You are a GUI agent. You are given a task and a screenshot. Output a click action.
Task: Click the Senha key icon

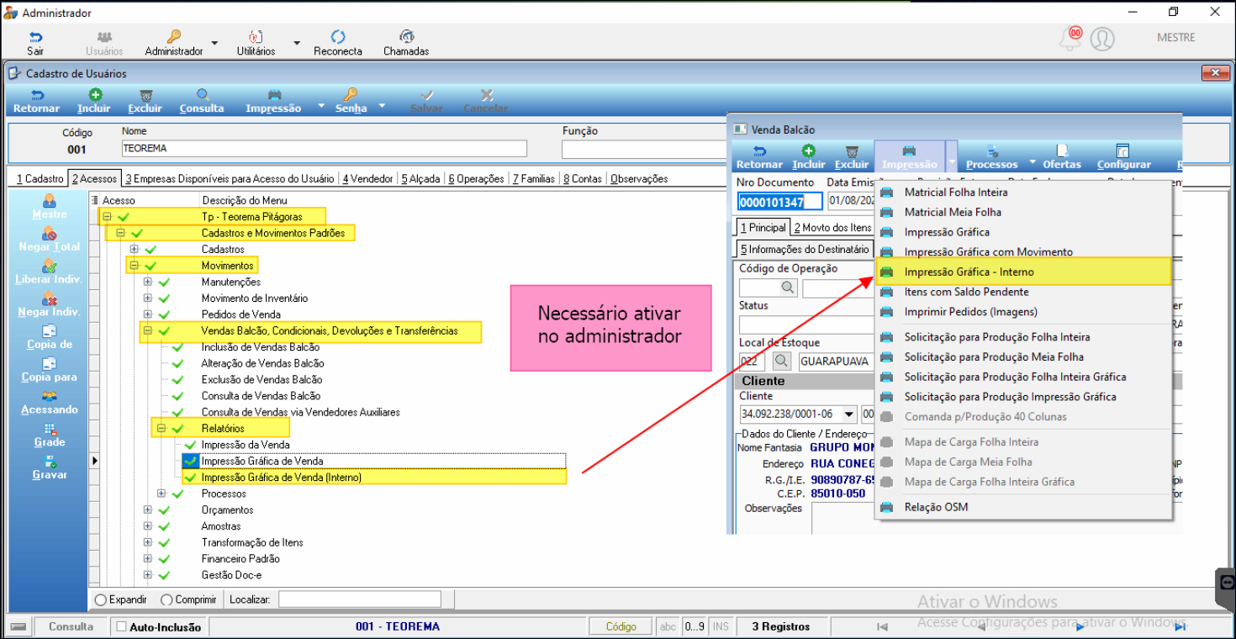coord(351,95)
